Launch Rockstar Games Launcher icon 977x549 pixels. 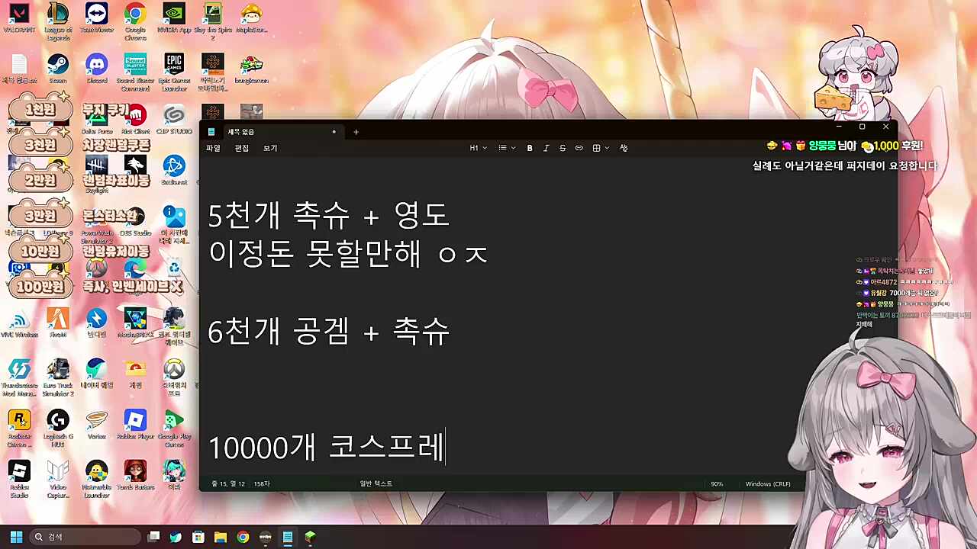19,428
